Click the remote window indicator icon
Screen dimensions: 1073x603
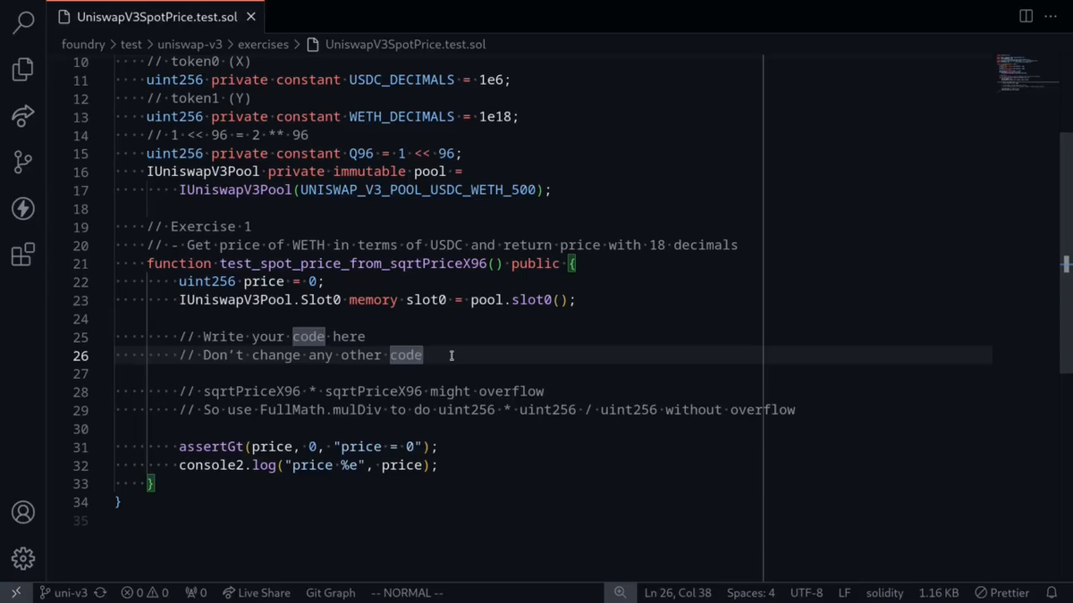coord(15,592)
